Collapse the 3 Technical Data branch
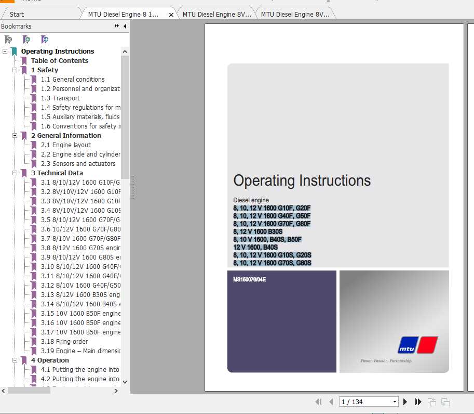 pyautogui.click(x=15, y=173)
